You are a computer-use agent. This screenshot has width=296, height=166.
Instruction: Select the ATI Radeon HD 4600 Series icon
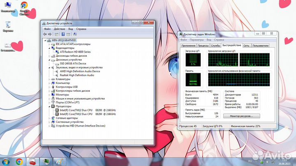coord(57,52)
